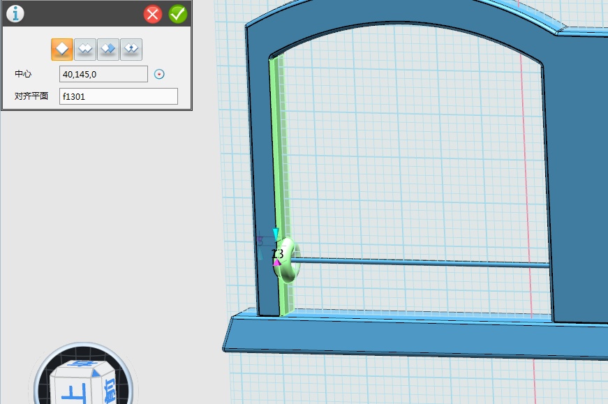Viewport: 608px width, 404px height.
Task: Select the orange-highlighted base body mode
Action: (x=62, y=49)
